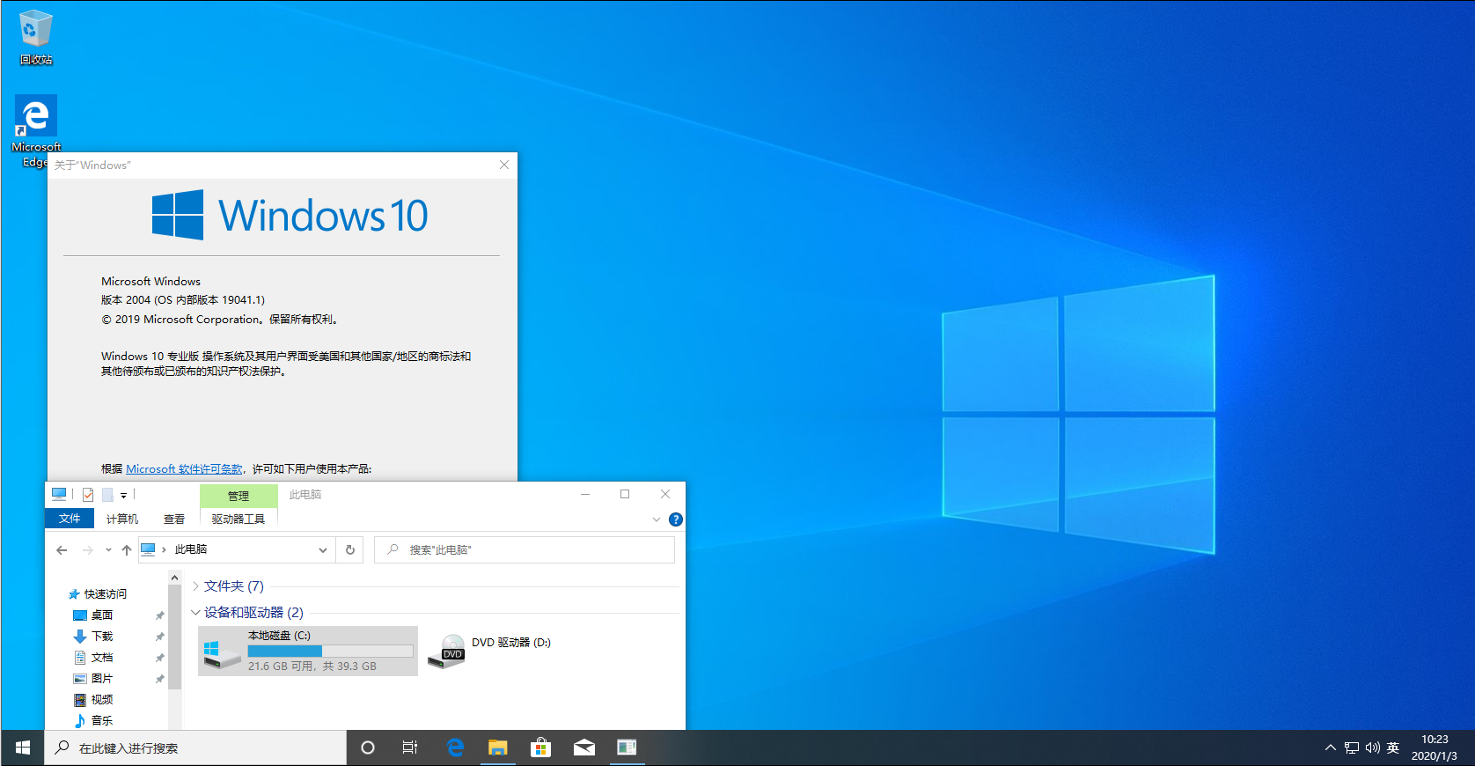
Task: Unpin 下载 pin icon
Action: (x=159, y=637)
